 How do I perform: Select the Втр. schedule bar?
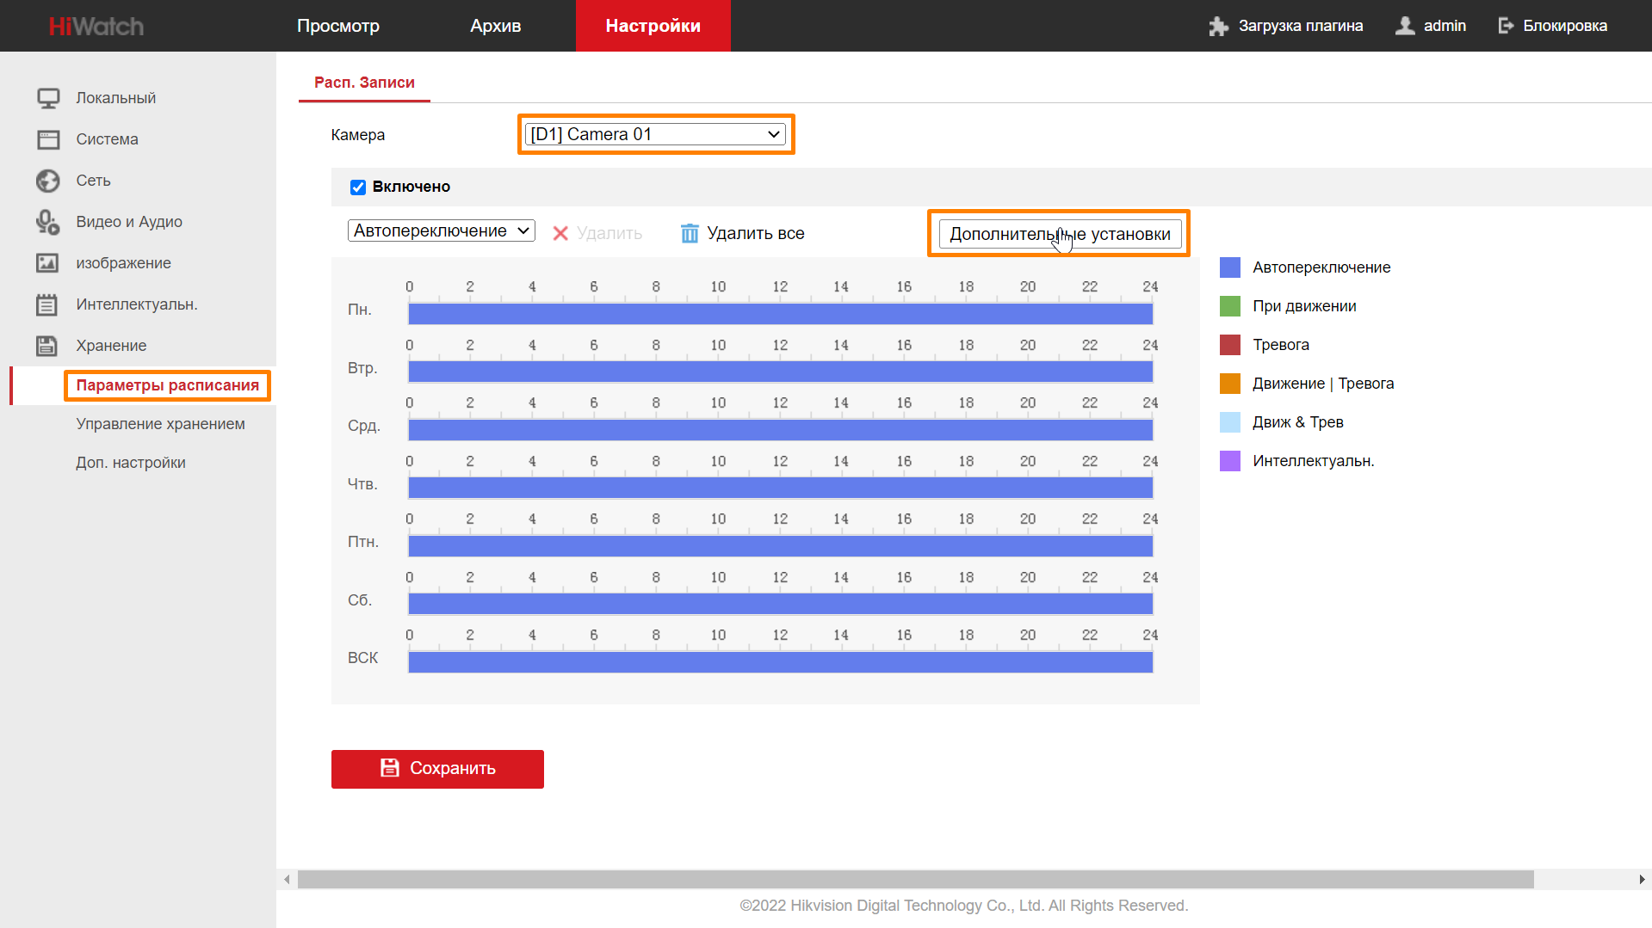click(780, 372)
